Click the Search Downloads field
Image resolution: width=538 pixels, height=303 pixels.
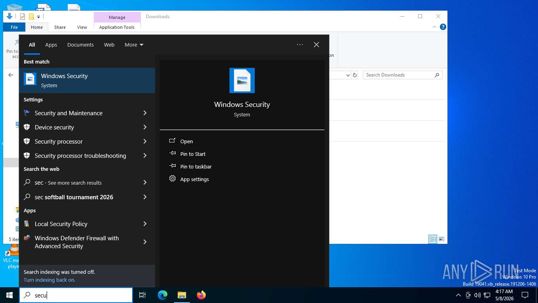coord(402,75)
